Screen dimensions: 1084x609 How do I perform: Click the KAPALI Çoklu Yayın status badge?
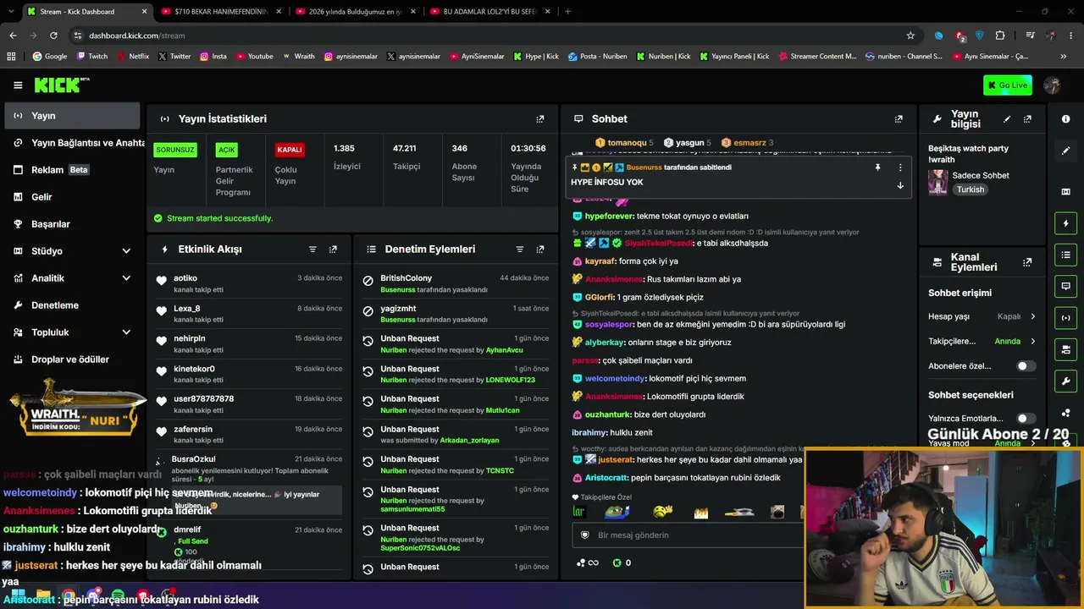290,150
